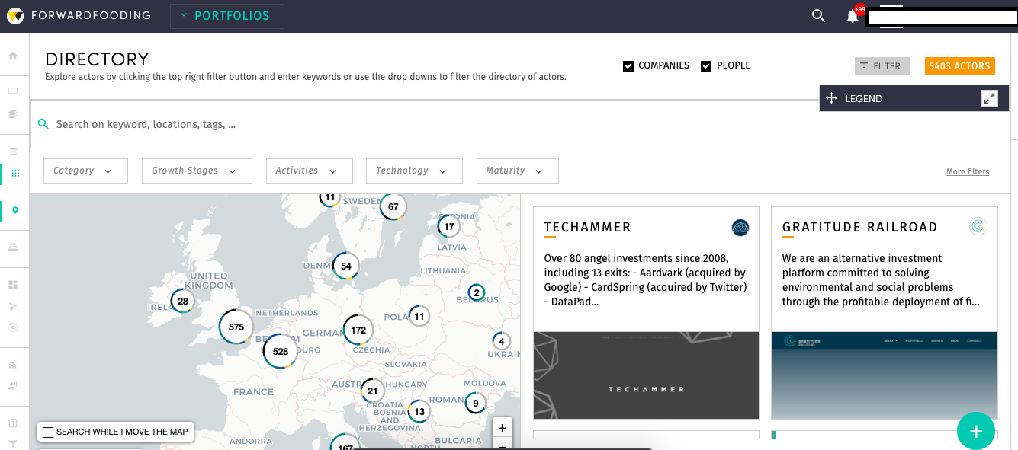1018x450 pixels.
Task: Open the dashboard tiles sidebar icon
Action: tap(13, 285)
